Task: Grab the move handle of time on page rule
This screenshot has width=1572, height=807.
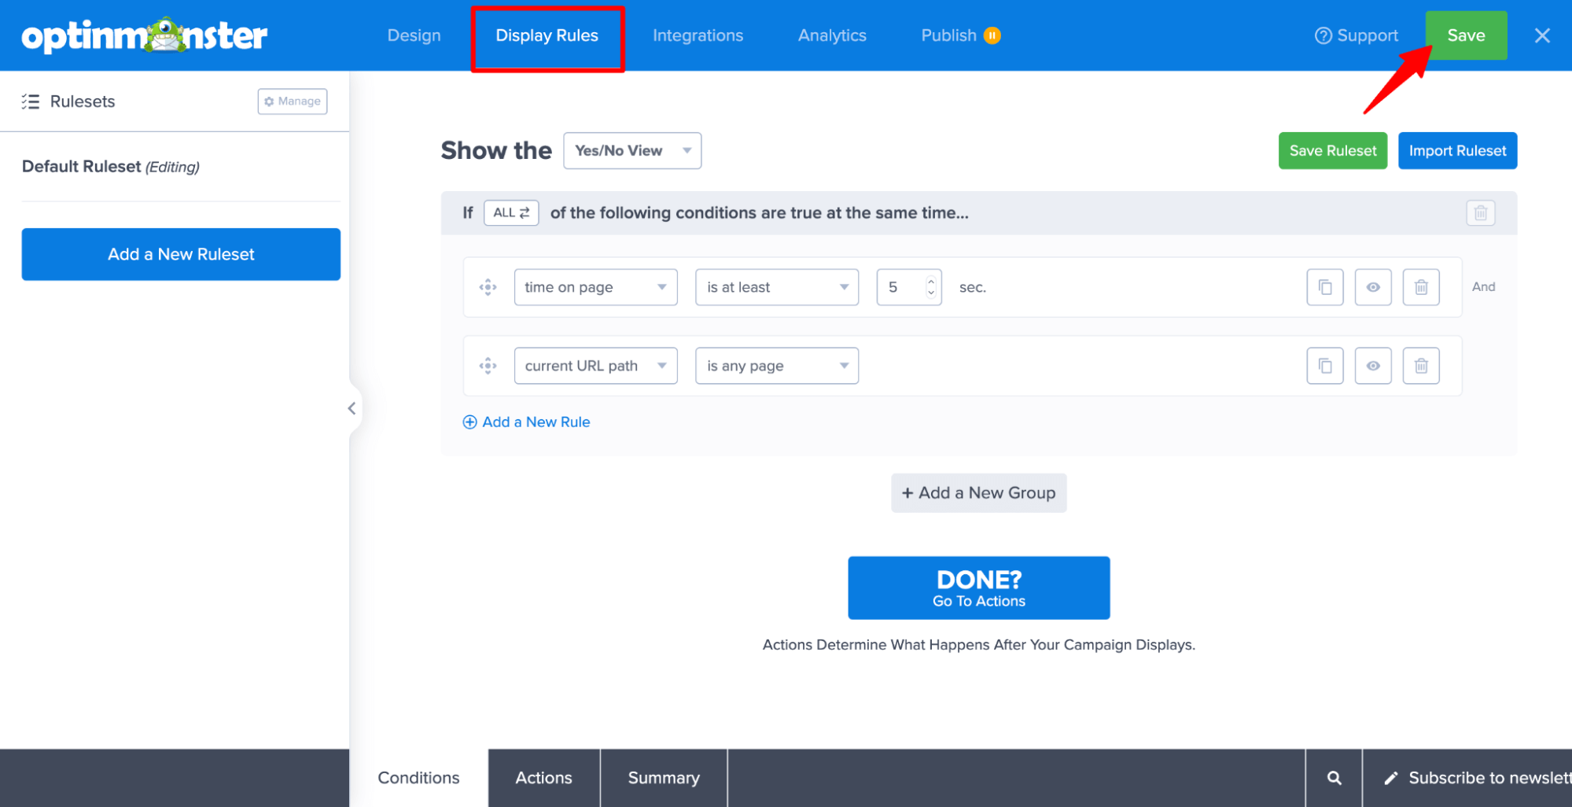Action: pos(488,287)
